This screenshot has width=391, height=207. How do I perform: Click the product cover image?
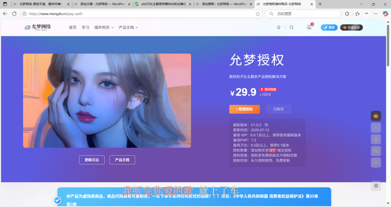pyautogui.click(x=107, y=100)
